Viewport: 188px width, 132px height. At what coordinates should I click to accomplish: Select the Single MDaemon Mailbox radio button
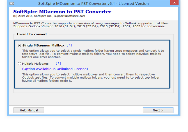(x=19, y=45)
